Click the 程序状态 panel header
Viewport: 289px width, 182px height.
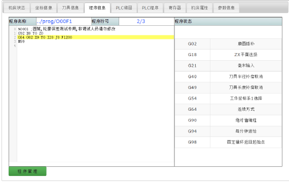point(228,22)
